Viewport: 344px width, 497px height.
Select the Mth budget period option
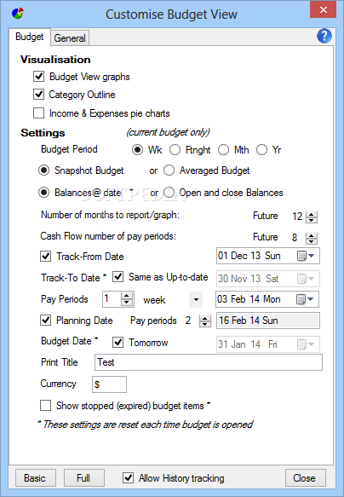click(223, 149)
